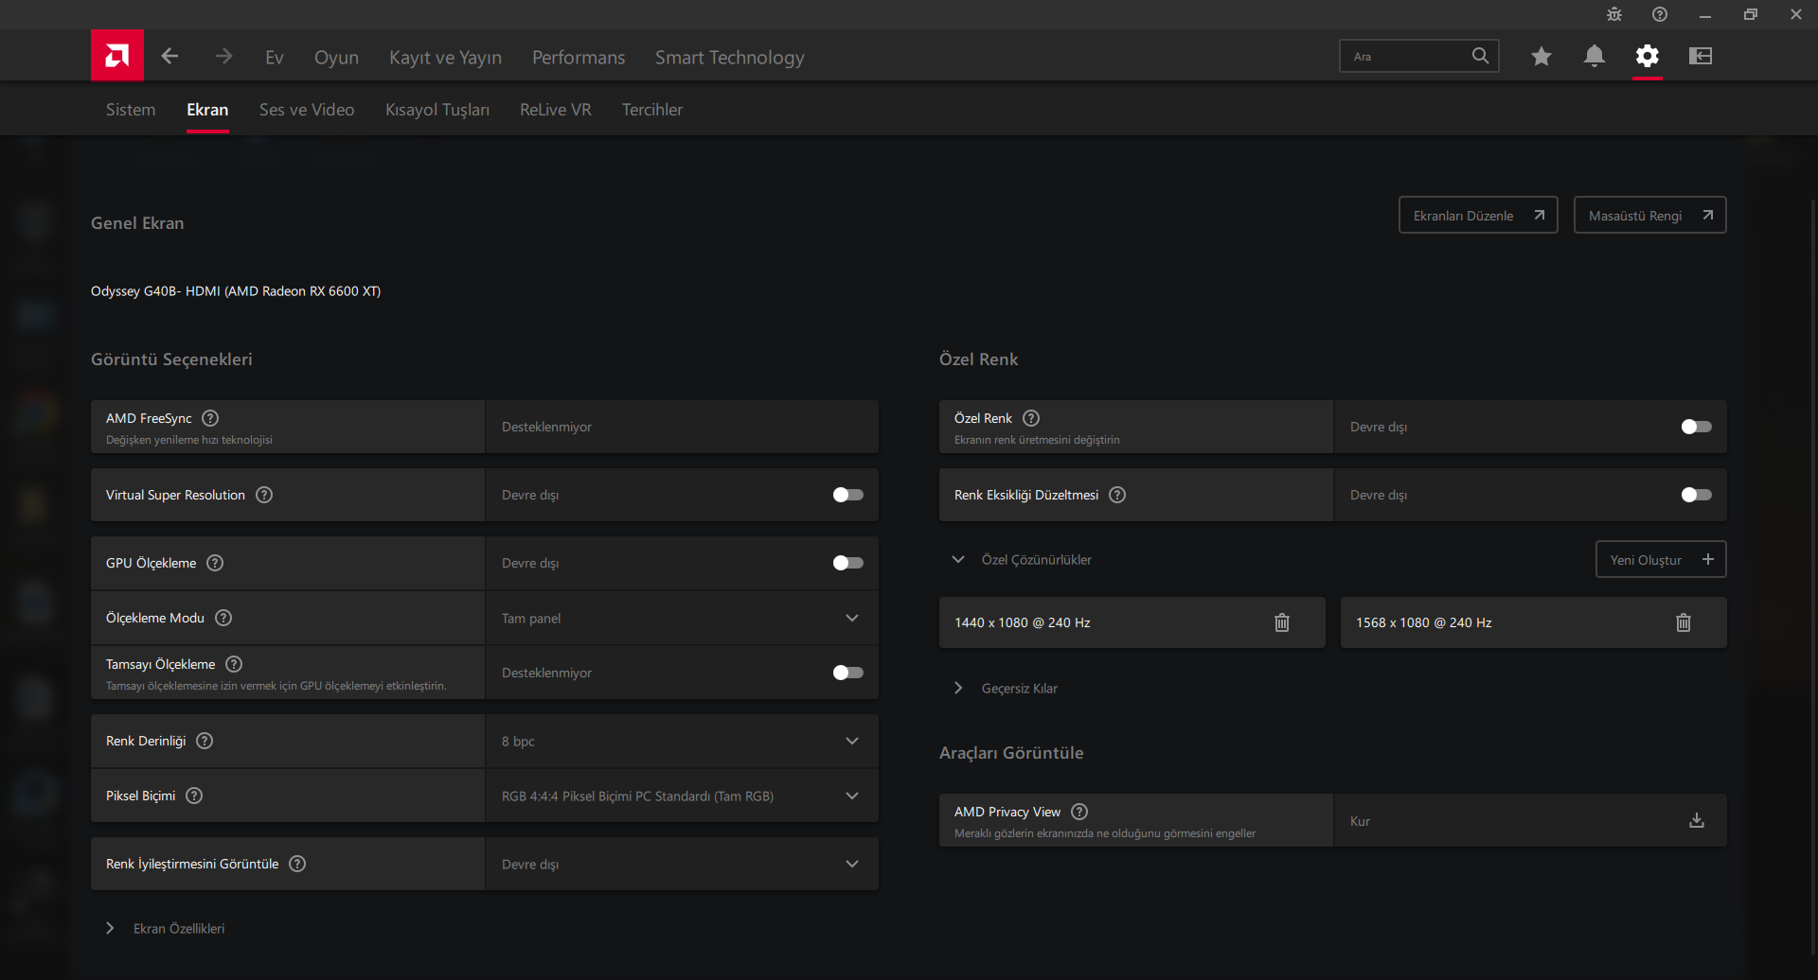This screenshot has height=980, width=1818.
Task: Click Masaüstü Rengi button
Action: [x=1649, y=215]
